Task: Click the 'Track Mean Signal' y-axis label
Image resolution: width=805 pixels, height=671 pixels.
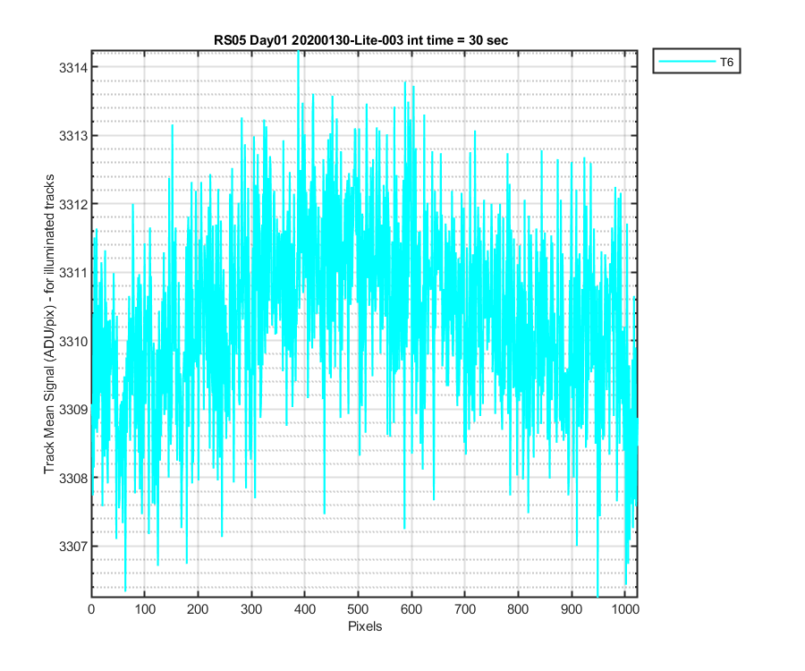Action: click(x=49, y=324)
